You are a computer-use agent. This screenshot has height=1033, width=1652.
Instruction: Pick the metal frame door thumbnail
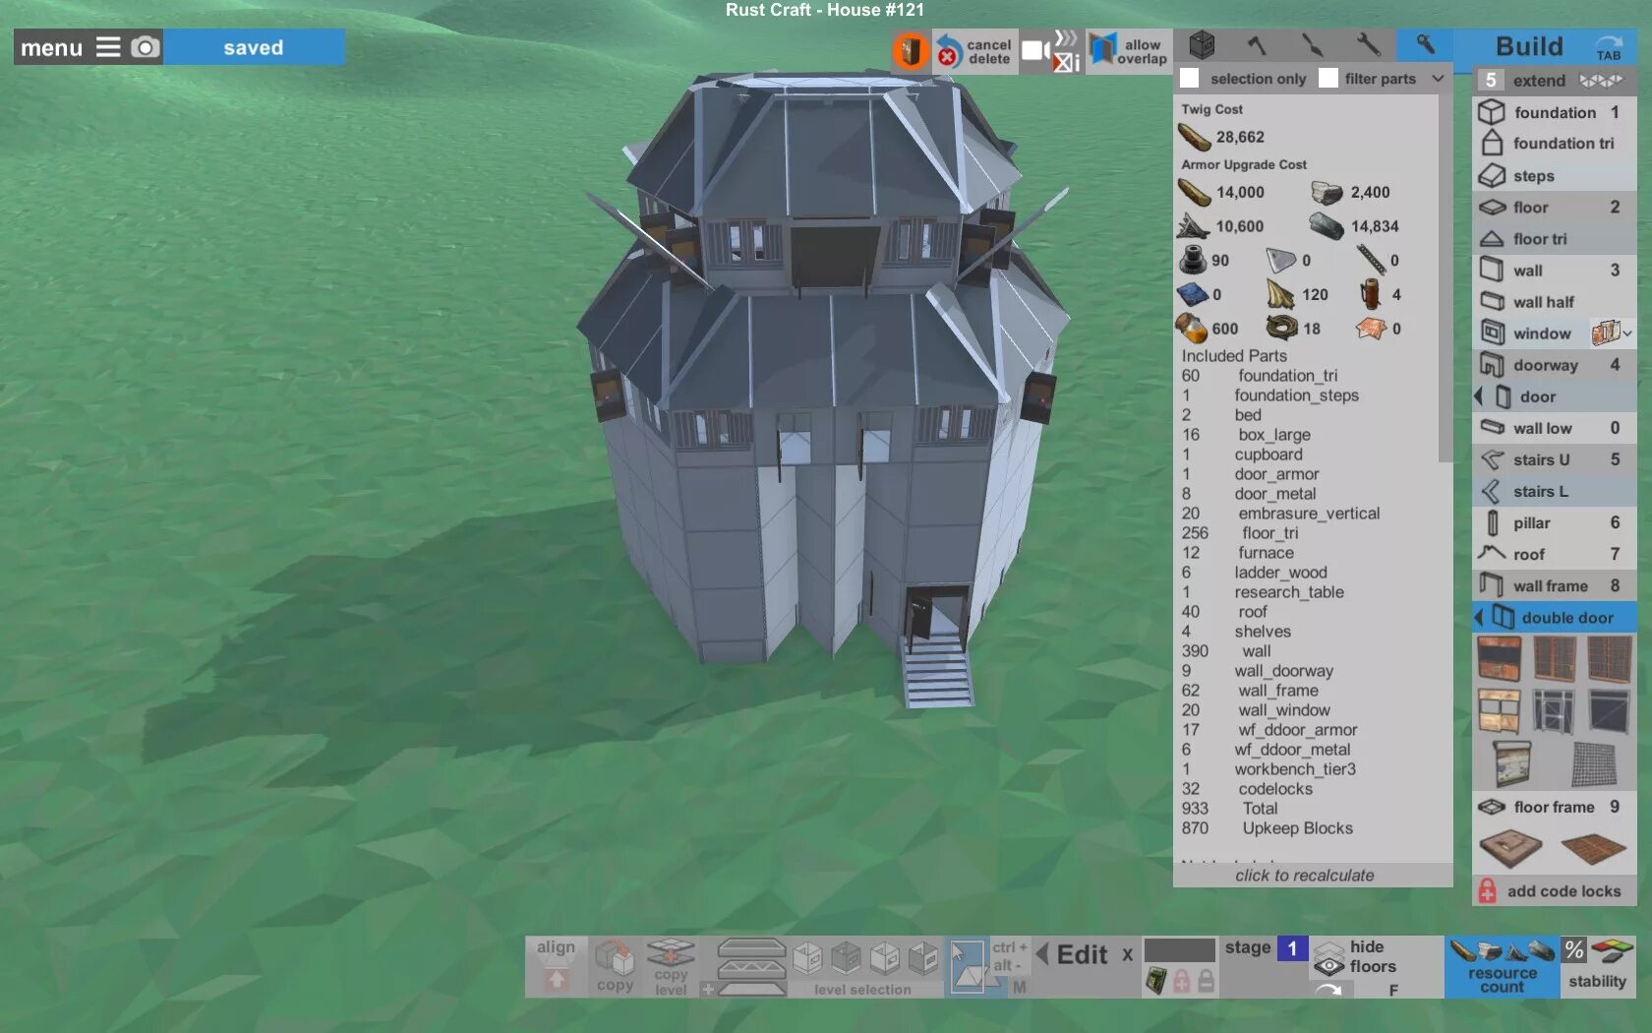(x=1555, y=711)
